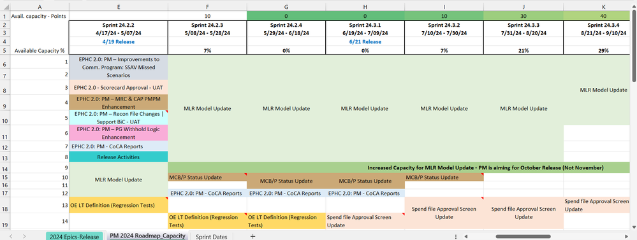Select column H header
Screen dimensions: 637x240
coord(365,6)
